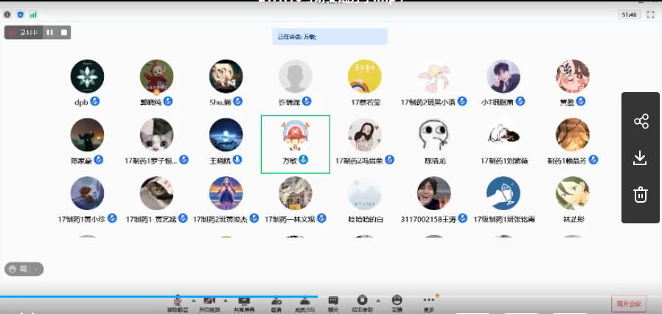The image size is (662, 314).
Task: Expand recording options arrow beside 结束录制
Action: [x=379, y=301]
